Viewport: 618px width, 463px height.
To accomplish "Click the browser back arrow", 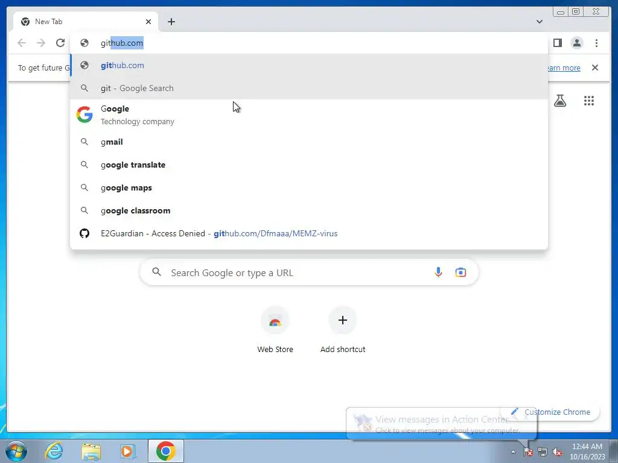I will click(22, 43).
